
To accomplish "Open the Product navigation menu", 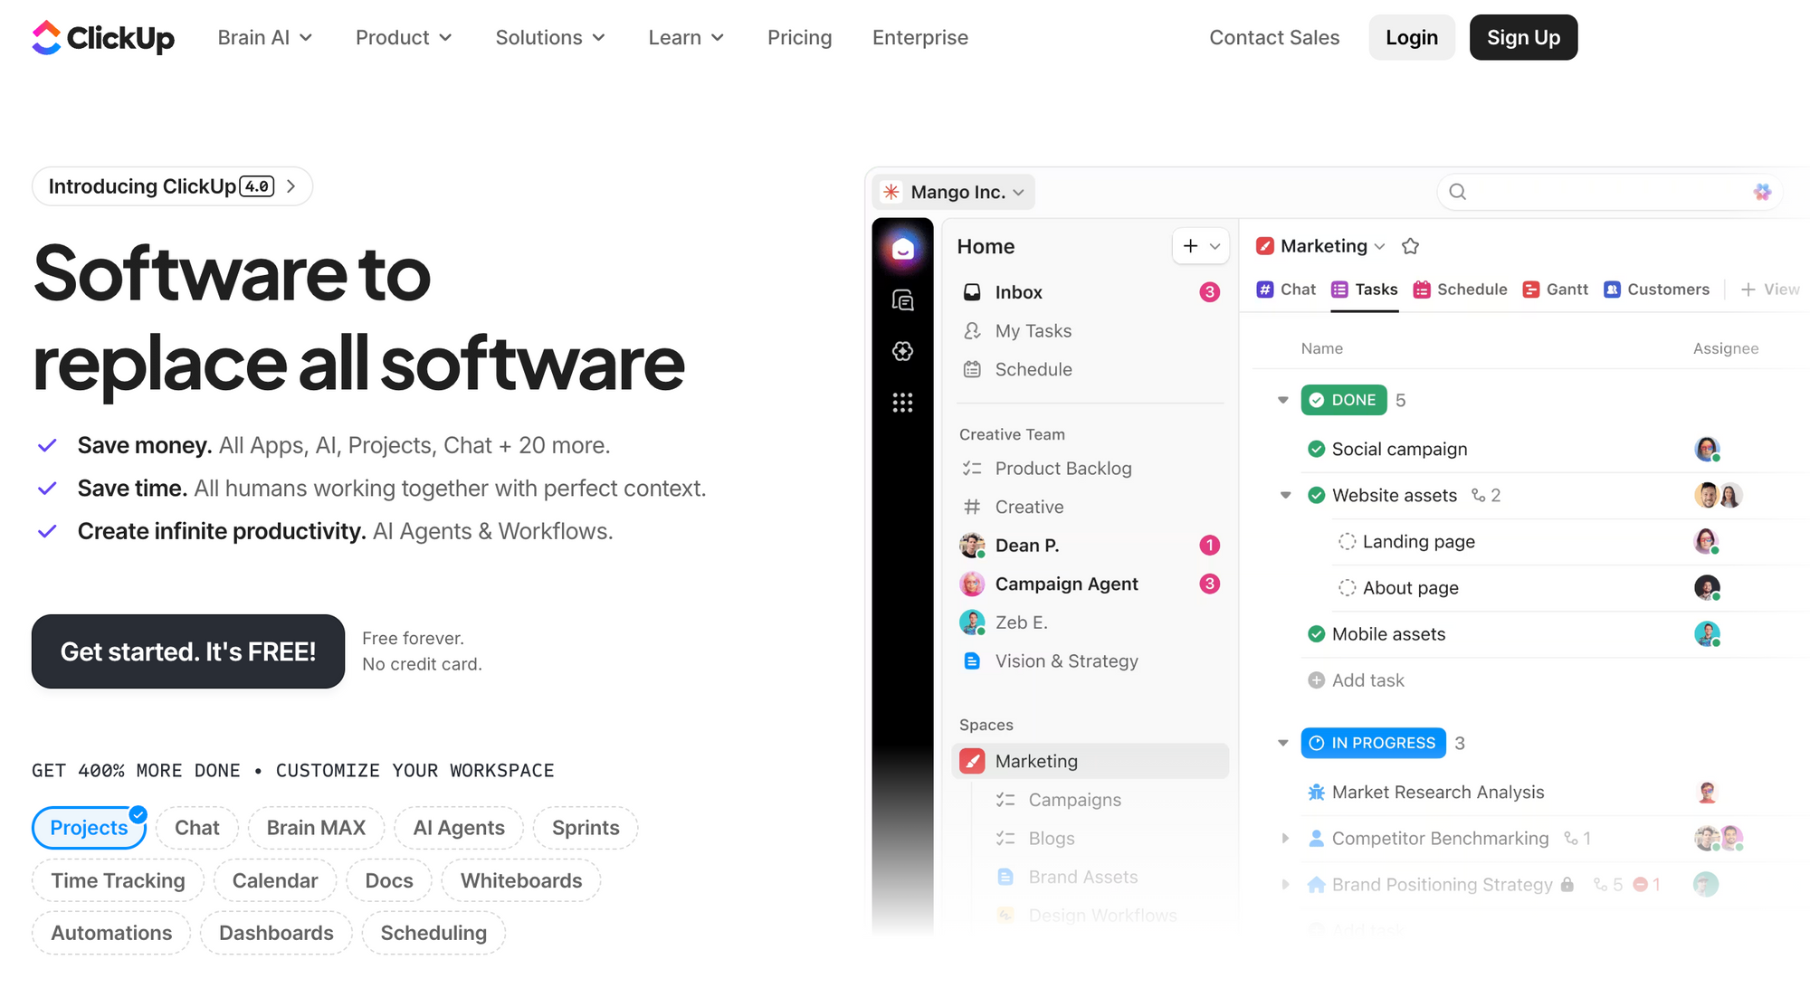I will [x=403, y=37].
